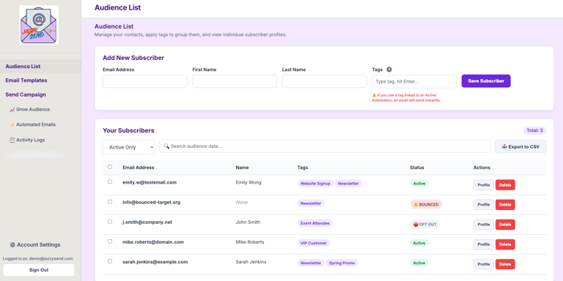Open Send Campaign in the sidebar
This screenshot has width=563, height=281.
(26, 94)
